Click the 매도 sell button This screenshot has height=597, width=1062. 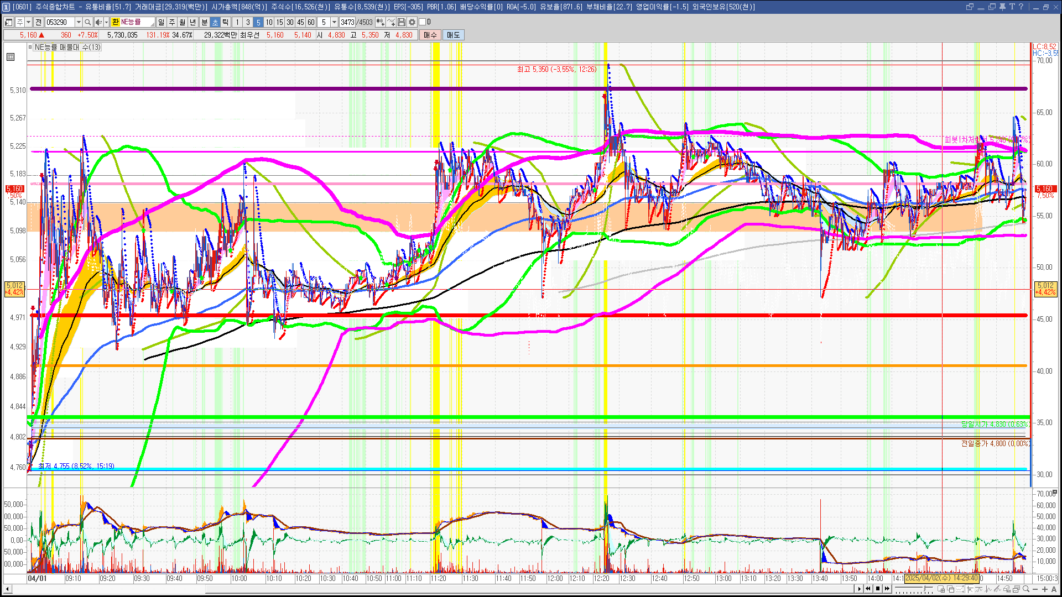454,35
